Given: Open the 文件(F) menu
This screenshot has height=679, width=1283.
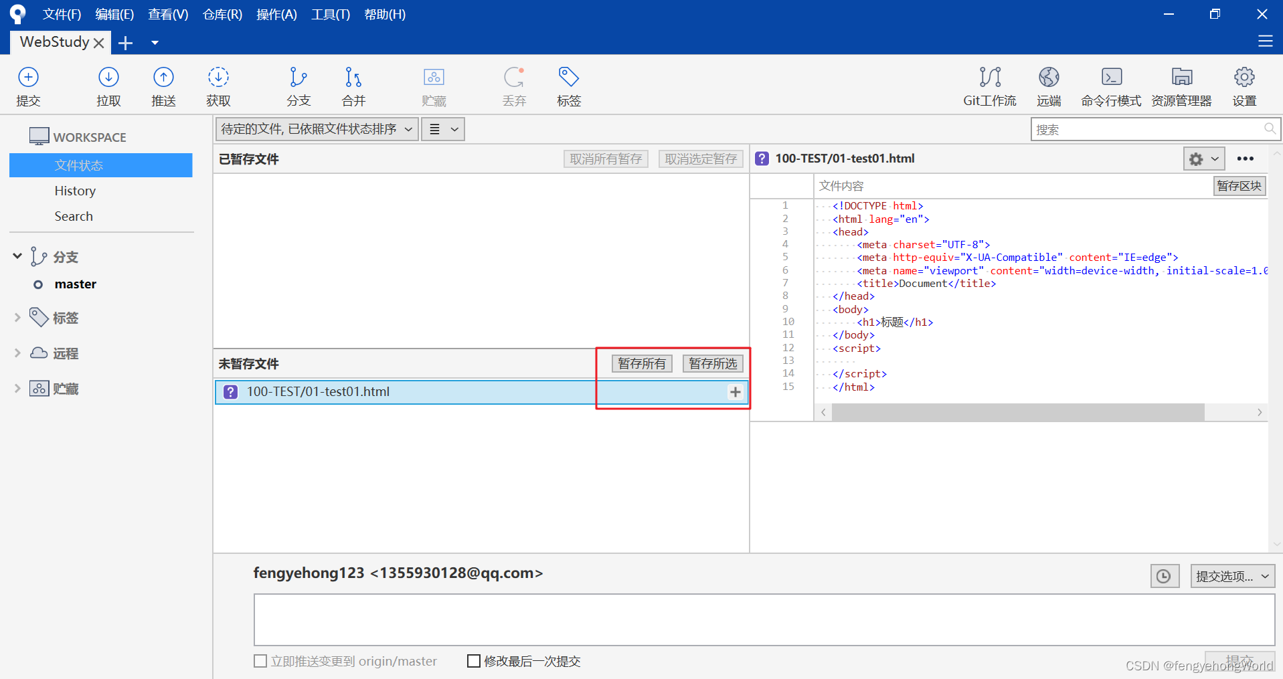Looking at the screenshot, I should [x=62, y=14].
